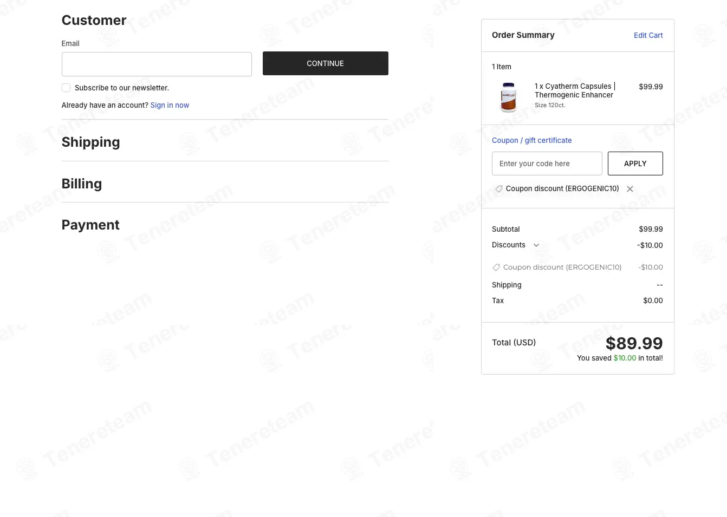Open the Edit Cart link
This screenshot has height=517, width=727.
[648, 35]
